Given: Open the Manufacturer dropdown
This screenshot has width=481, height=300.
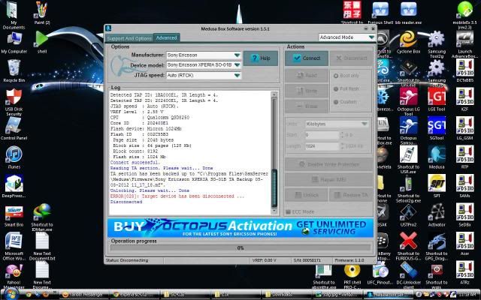Looking at the screenshot, I should (x=204, y=55).
